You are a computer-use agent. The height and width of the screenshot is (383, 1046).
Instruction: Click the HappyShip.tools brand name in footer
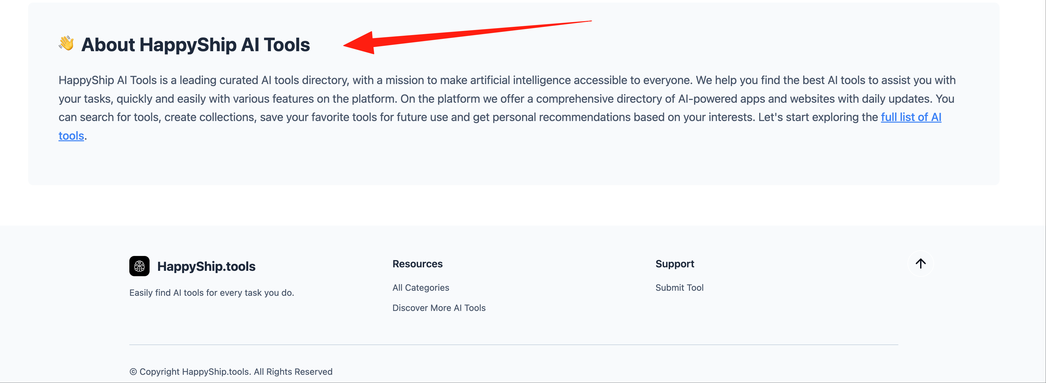(x=206, y=267)
